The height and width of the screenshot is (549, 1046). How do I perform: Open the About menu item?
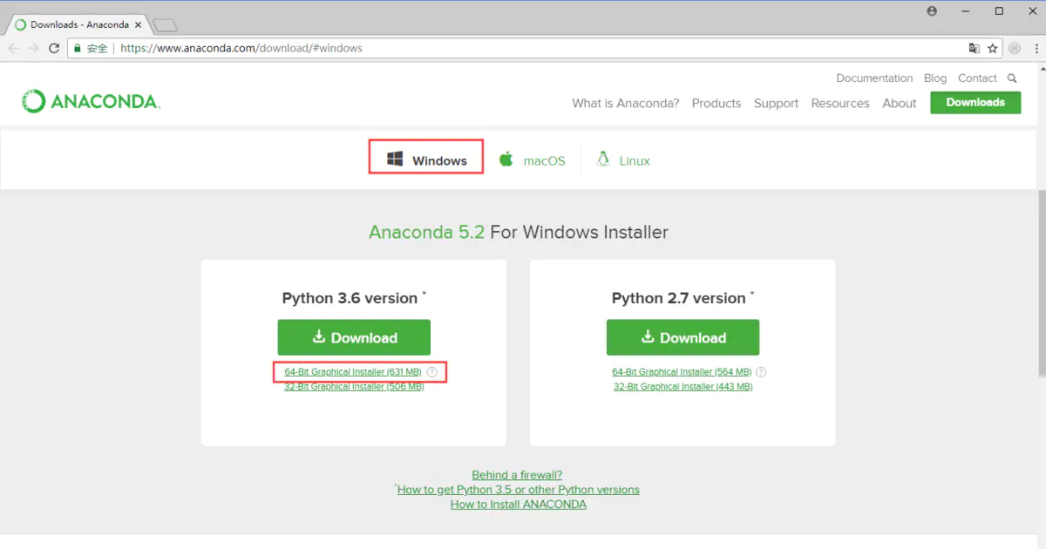900,103
